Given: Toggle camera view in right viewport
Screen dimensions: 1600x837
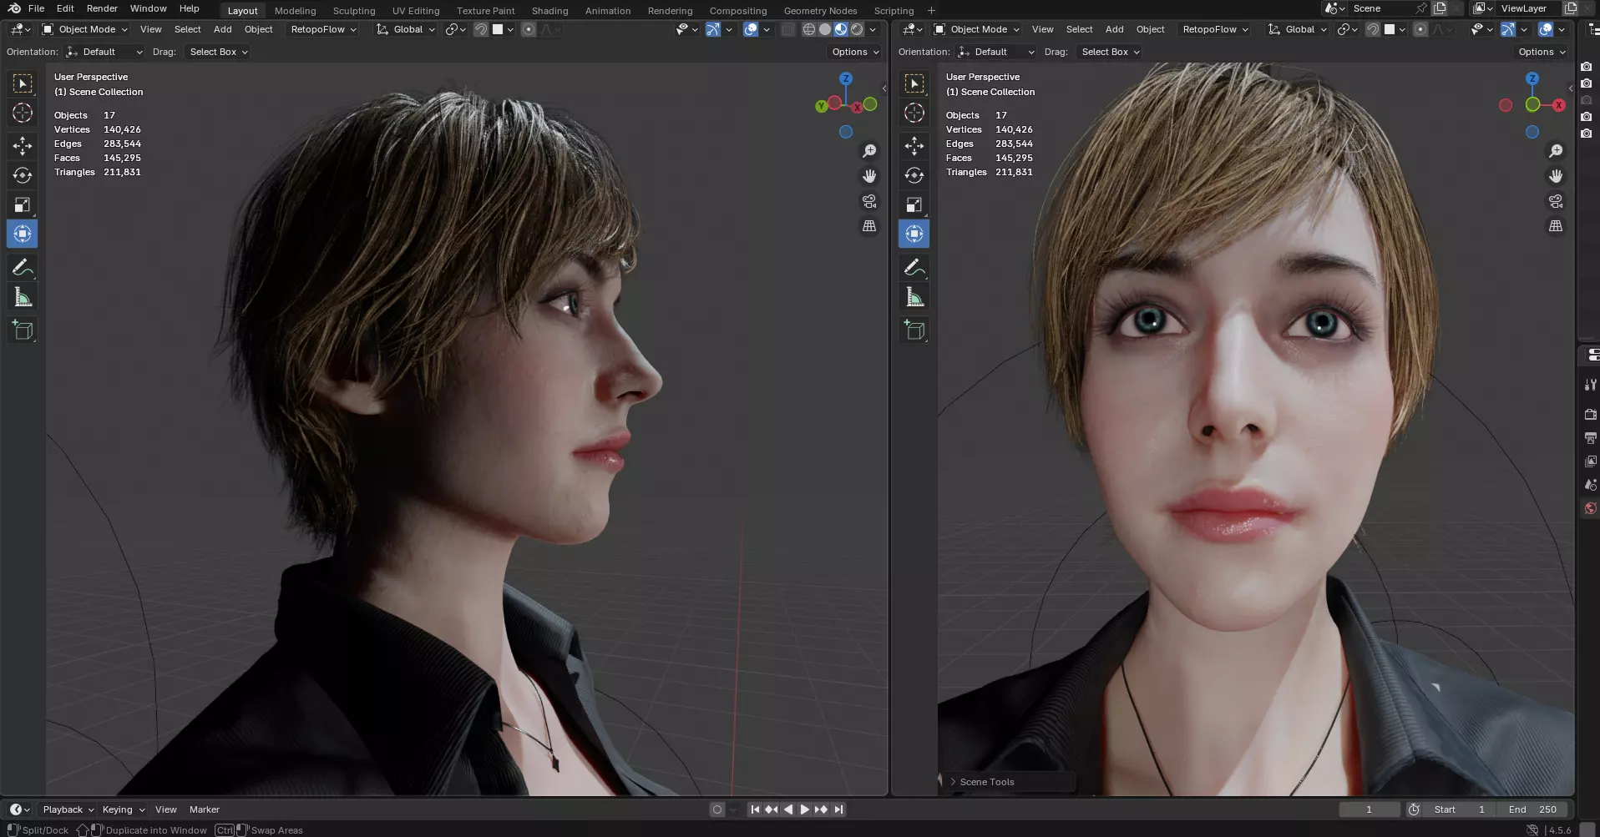Looking at the screenshot, I should point(1556,201).
